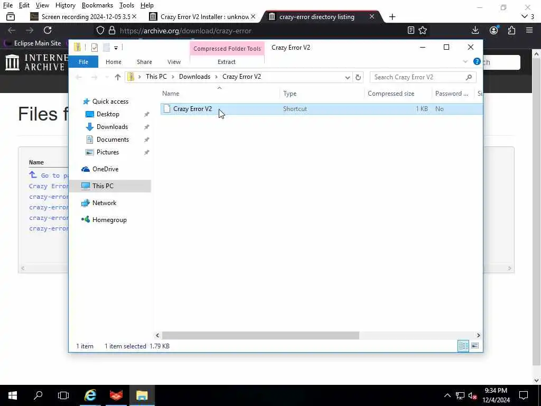This screenshot has height=406, width=541.
Task: Expand the address bar history dropdown
Action: (348, 77)
